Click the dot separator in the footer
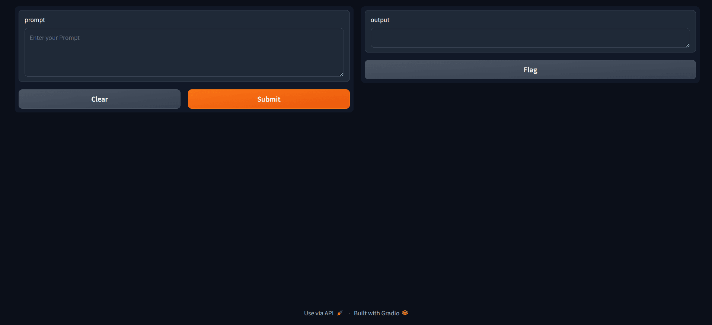712x325 pixels. pyautogui.click(x=349, y=313)
